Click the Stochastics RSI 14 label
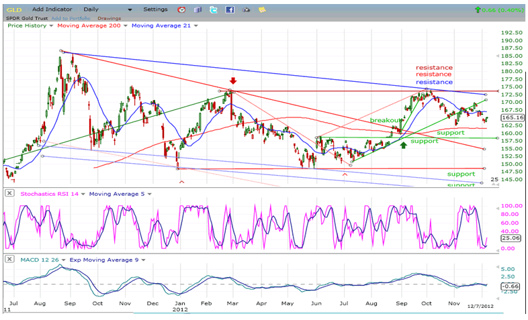 [49, 194]
